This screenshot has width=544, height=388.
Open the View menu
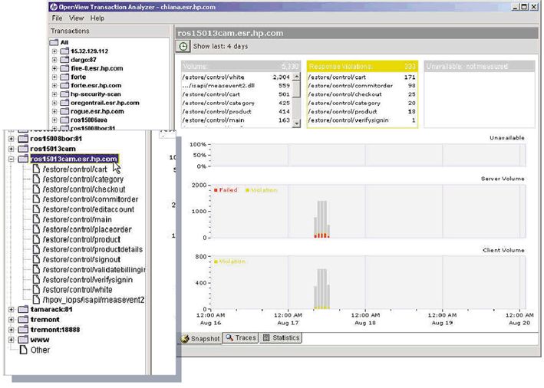pos(76,18)
